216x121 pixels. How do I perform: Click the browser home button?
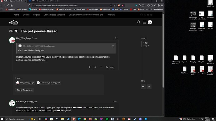pos(12,6)
